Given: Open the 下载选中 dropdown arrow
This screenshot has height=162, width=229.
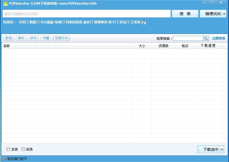Looking at the screenshot, I should [222, 149].
